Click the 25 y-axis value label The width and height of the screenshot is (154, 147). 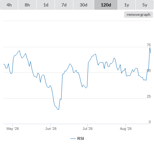point(149,96)
